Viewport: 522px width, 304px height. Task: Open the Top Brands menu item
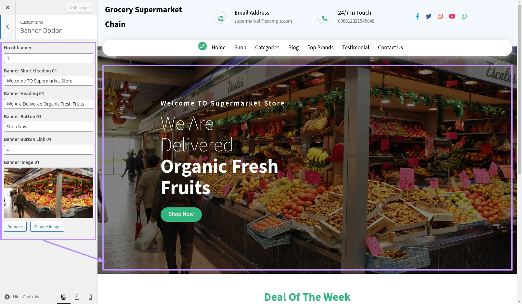tap(320, 47)
